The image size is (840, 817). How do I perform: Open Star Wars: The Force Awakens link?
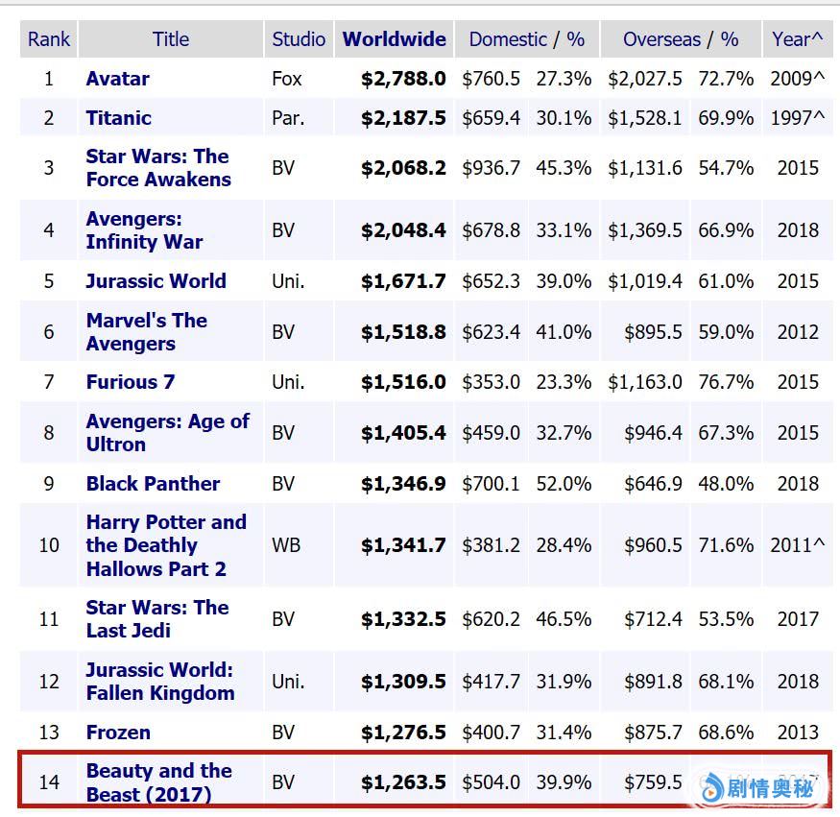pos(157,168)
